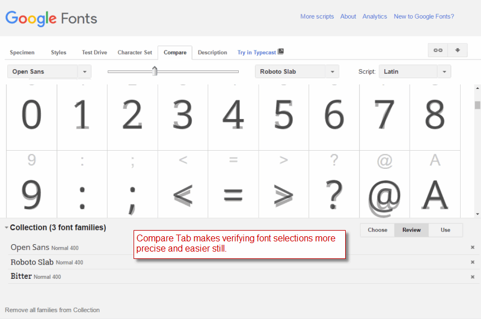Click the glyph cell for digit 4
Screen dimensions: 481x319
click(233, 117)
